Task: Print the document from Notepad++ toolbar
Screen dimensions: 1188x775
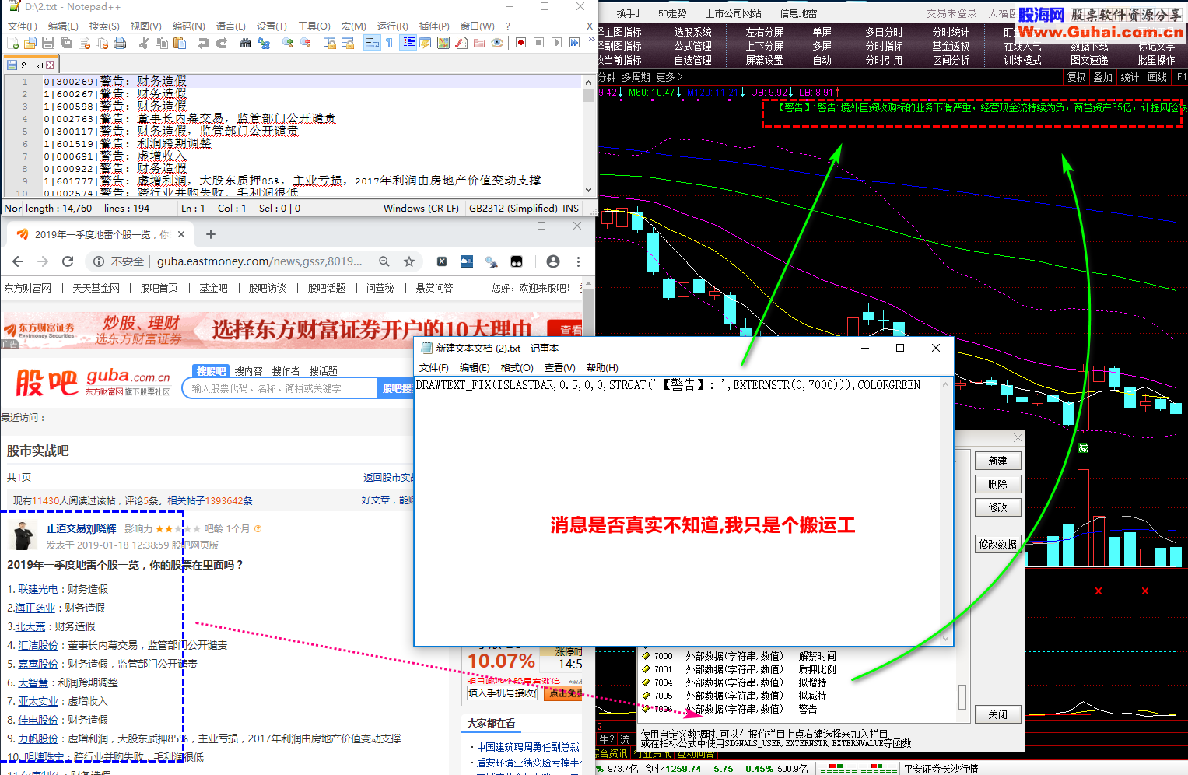Action: [120, 43]
